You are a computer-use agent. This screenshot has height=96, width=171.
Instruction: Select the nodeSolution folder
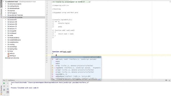13,42
